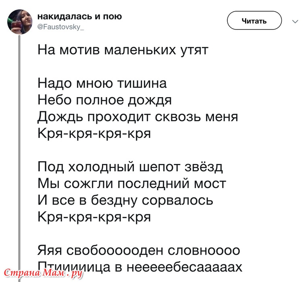Screen dimensions: 308x282
Task: Select the line Мы сожгли последний мост
Action: pos(132,183)
